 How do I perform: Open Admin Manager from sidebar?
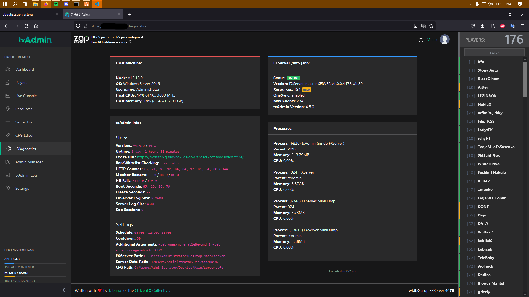[29, 162]
